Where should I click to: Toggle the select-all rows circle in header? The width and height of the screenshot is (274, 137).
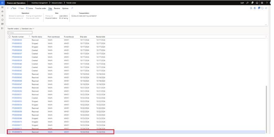tap(9, 37)
